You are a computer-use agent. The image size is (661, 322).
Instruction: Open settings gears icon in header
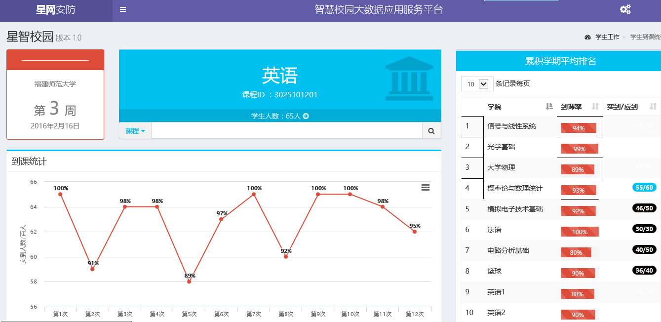click(x=625, y=9)
